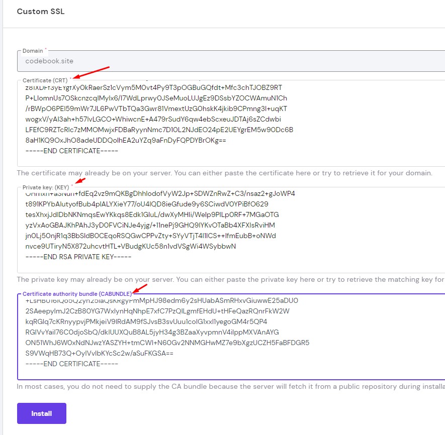Screen dimensions: 445x435
Task: Click the key line starting yzVxAoGBAJKhPAhJ3
Action: (x=150, y=225)
